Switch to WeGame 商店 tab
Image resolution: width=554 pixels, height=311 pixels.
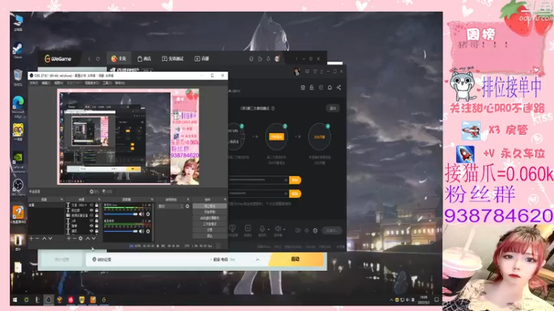[x=145, y=59]
